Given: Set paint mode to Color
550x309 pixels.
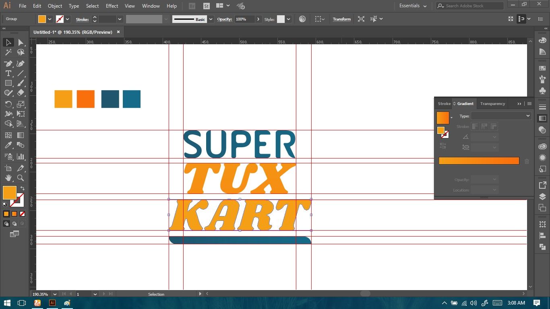Looking at the screenshot, I should (6, 214).
